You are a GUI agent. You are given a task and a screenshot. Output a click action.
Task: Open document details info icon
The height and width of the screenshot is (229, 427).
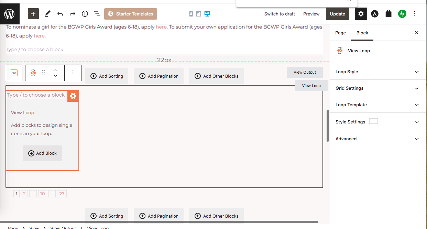[85, 14]
